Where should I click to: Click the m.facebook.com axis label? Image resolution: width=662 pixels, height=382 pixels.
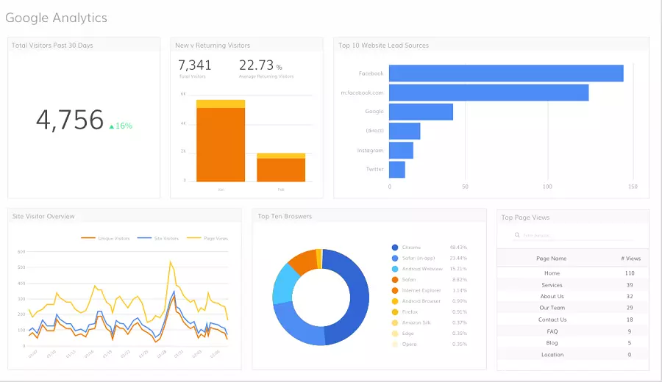click(x=362, y=93)
